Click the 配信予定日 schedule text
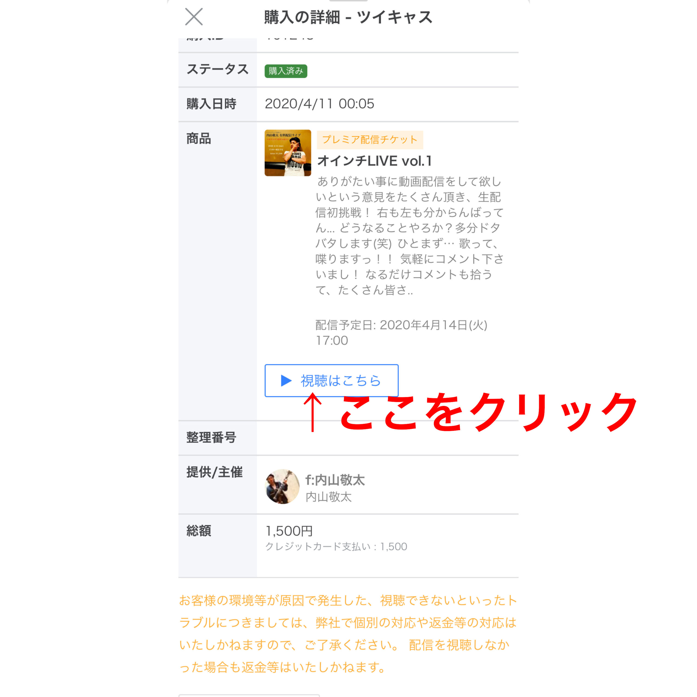697x697 pixels. pos(401,333)
